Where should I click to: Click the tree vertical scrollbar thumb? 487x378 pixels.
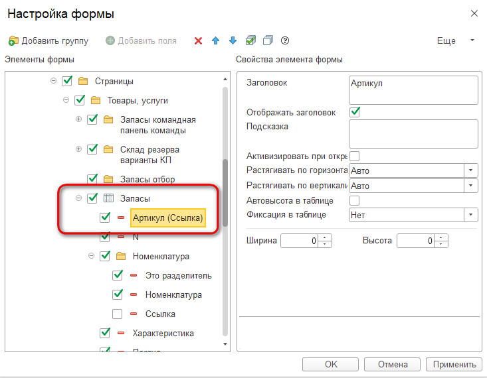click(225, 192)
